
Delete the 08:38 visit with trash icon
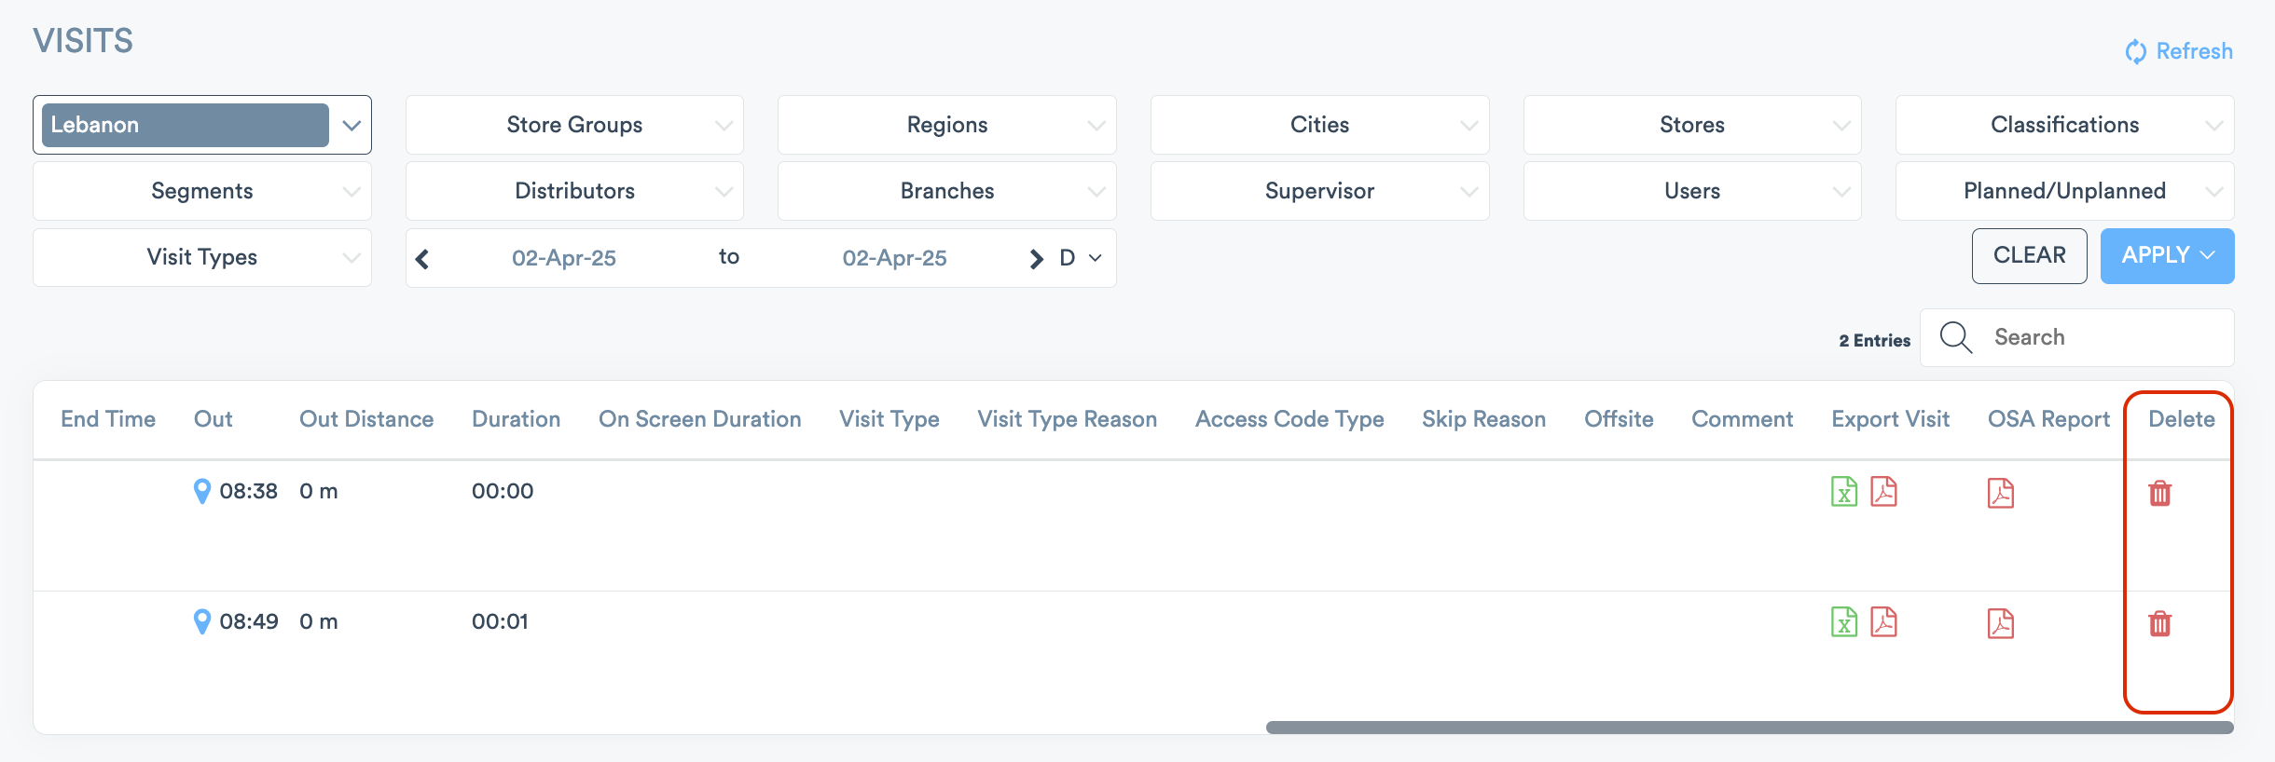tap(2159, 493)
